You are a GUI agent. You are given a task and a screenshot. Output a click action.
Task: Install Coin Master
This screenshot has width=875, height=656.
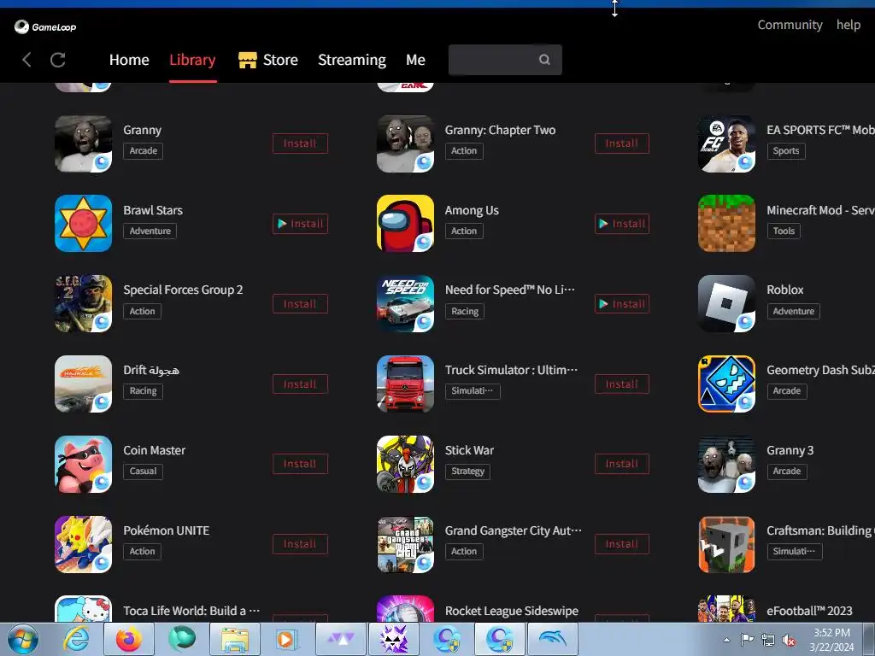300,464
